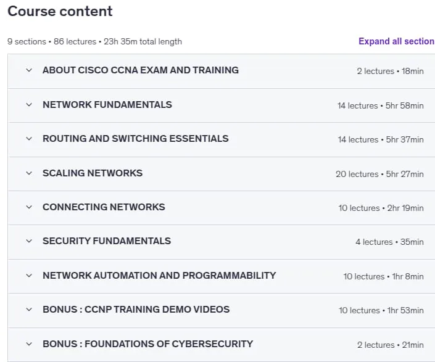Image resolution: width=435 pixels, height=362 pixels.
Task: Select the CONNECTING NETWORKS section heading
Action: coord(104,207)
